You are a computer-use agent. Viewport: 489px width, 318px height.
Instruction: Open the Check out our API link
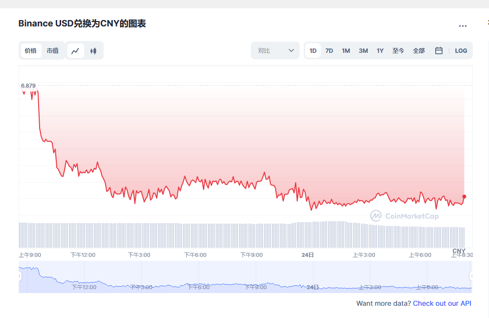[442, 303]
